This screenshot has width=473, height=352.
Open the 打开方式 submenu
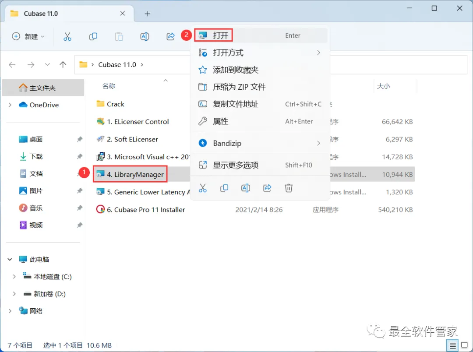(x=261, y=53)
